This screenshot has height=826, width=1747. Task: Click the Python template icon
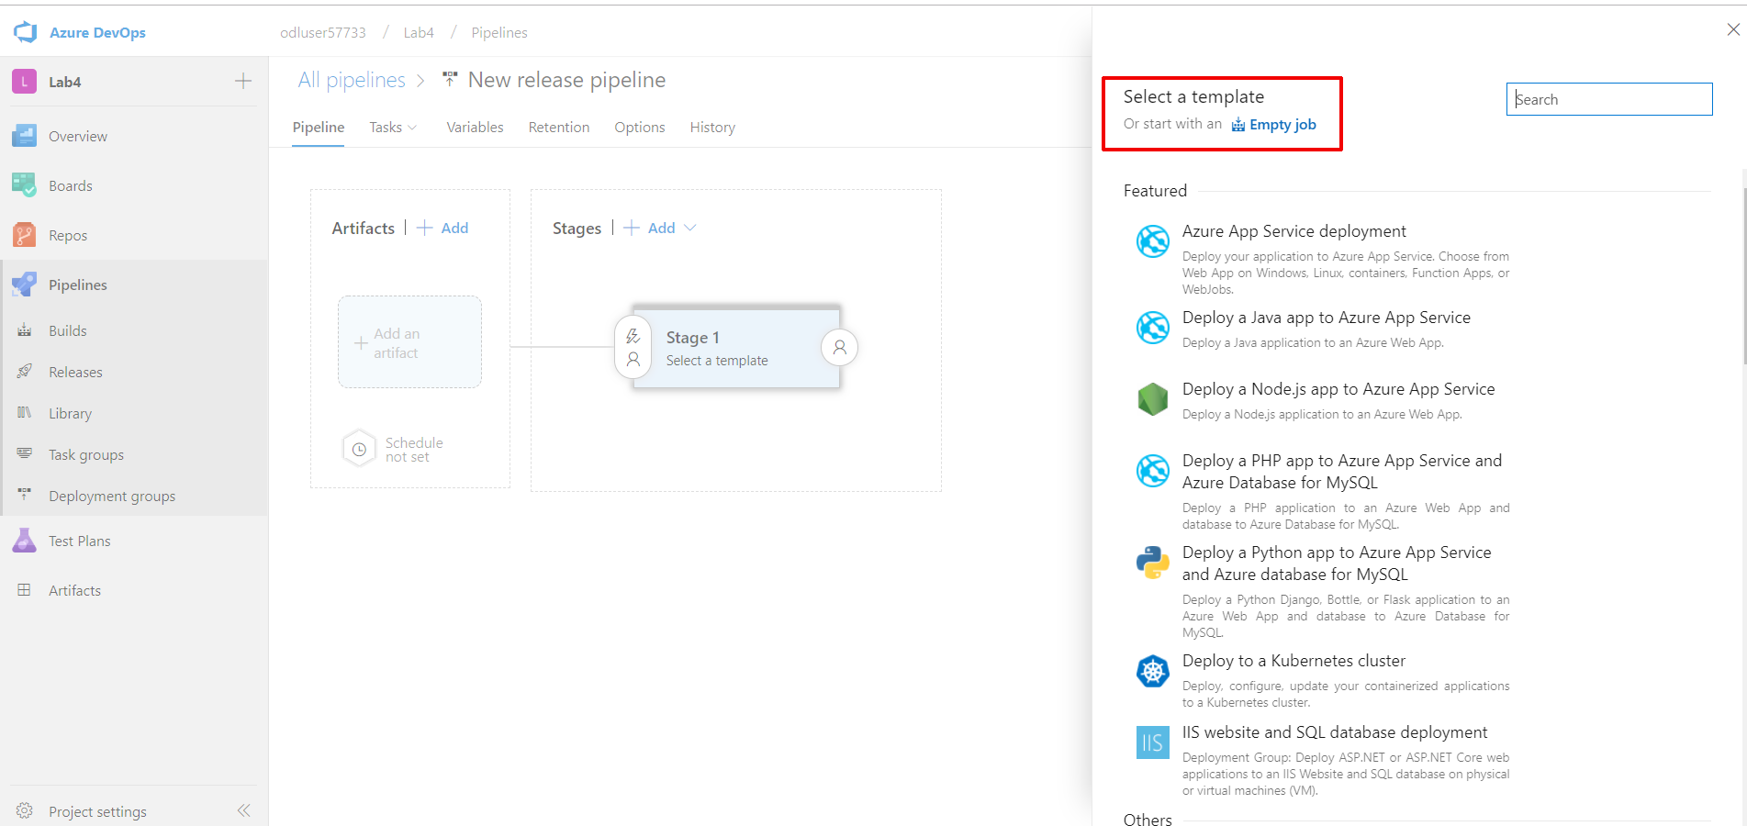pos(1153,563)
